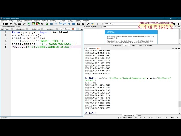
Task: Close the active 未命名36.py tab
Action: click(73, 29)
